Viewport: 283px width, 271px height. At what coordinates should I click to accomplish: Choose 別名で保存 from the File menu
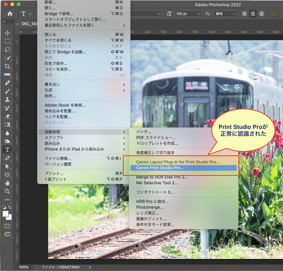pos(84,64)
